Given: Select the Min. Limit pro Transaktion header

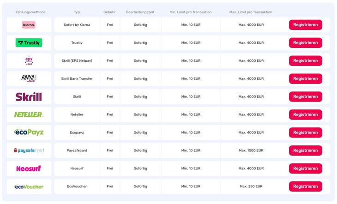Looking at the screenshot, I should point(191,12).
